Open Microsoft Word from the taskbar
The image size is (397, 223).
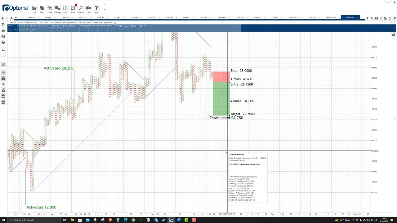point(179,220)
